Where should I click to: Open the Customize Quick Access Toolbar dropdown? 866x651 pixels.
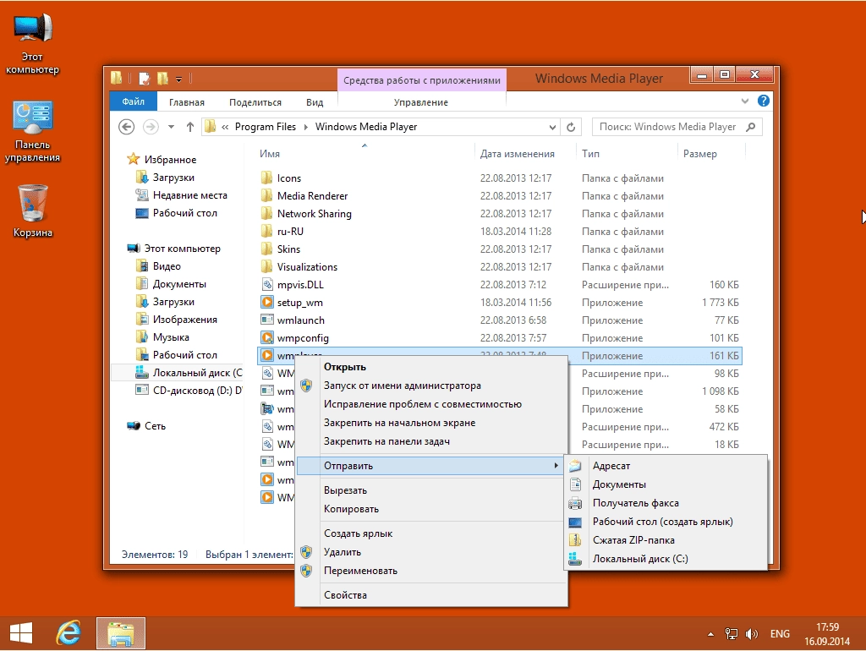click(x=179, y=79)
